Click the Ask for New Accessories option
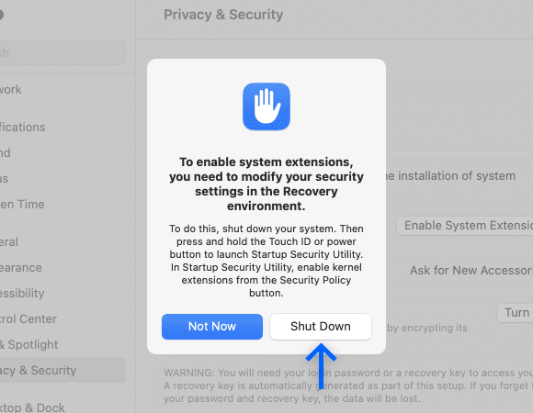 471,271
